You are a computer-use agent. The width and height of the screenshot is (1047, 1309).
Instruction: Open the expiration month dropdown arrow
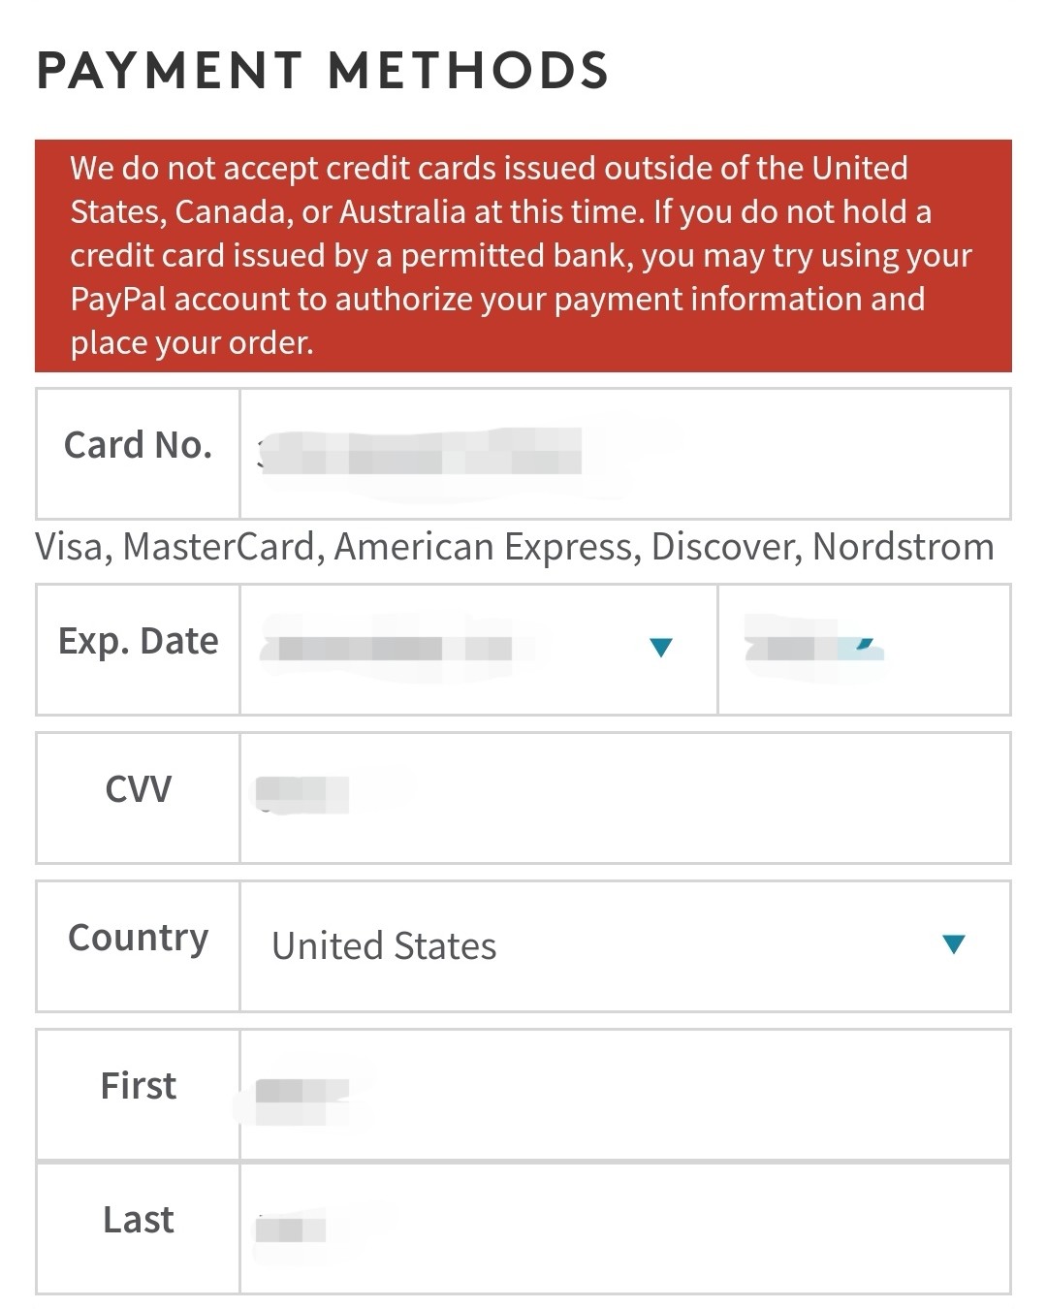[x=661, y=648]
